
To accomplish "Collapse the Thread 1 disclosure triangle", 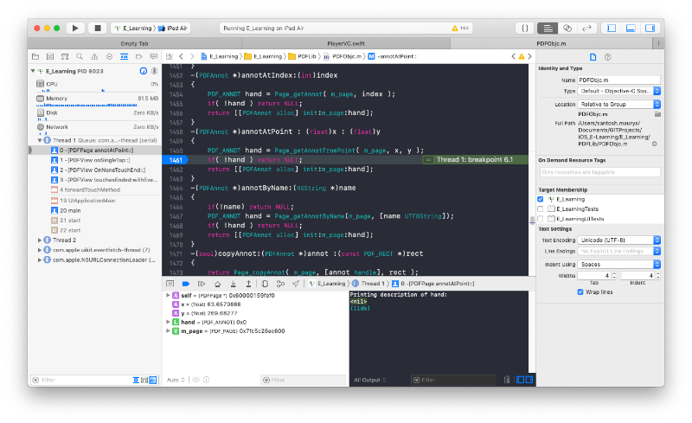I will click(40, 138).
